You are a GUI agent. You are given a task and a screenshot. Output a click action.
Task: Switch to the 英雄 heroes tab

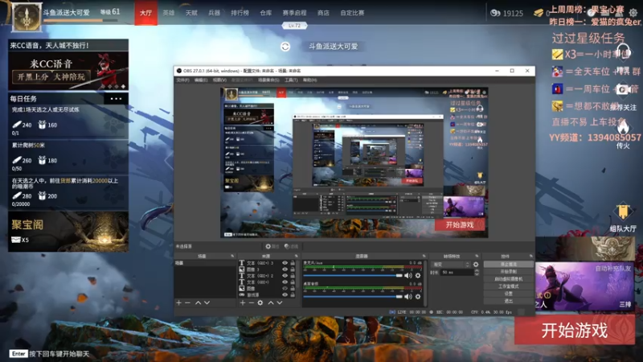[x=169, y=13]
